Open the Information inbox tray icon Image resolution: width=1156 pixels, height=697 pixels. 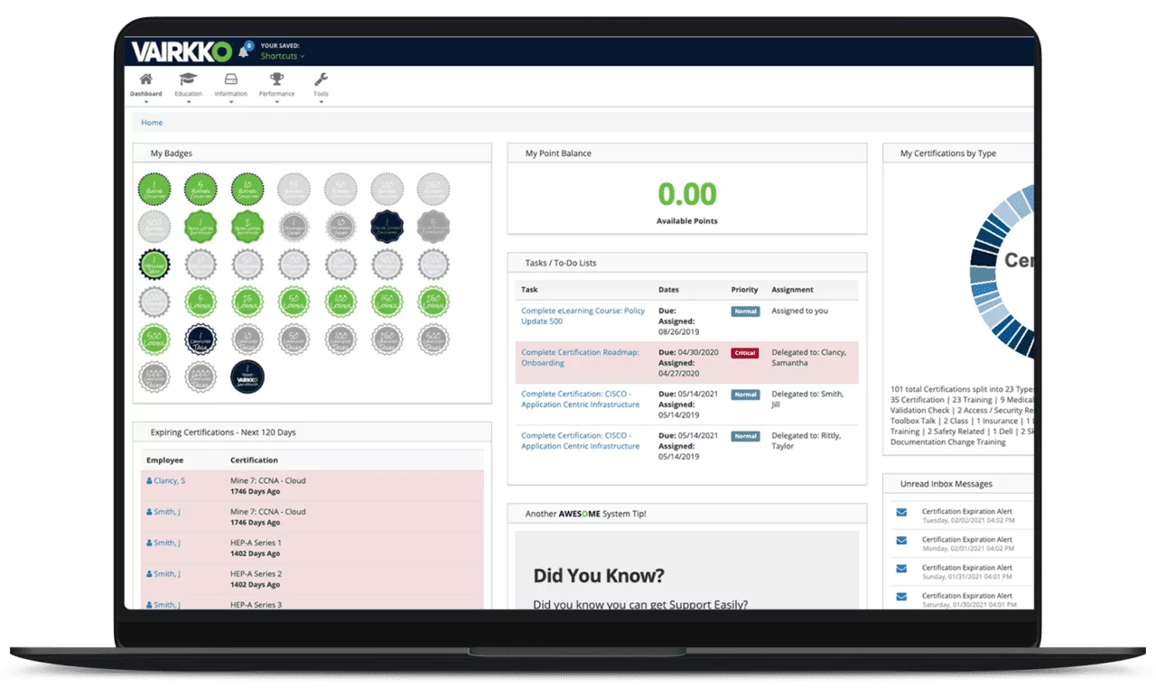click(x=230, y=79)
